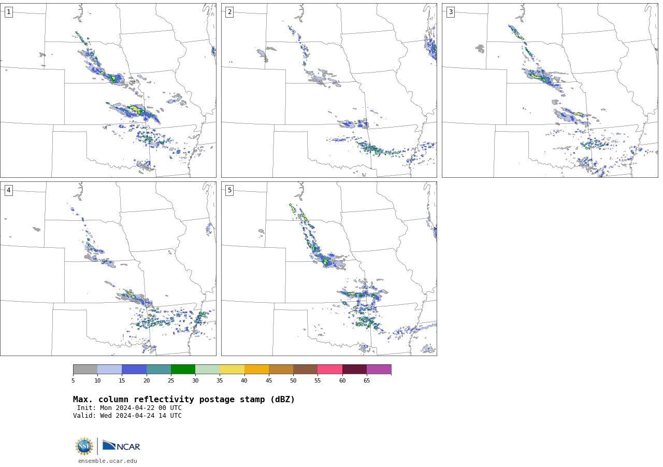Open ensemble member 5 reflectivity map
The height and width of the screenshot is (467, 663).
(x=329, y=268)
